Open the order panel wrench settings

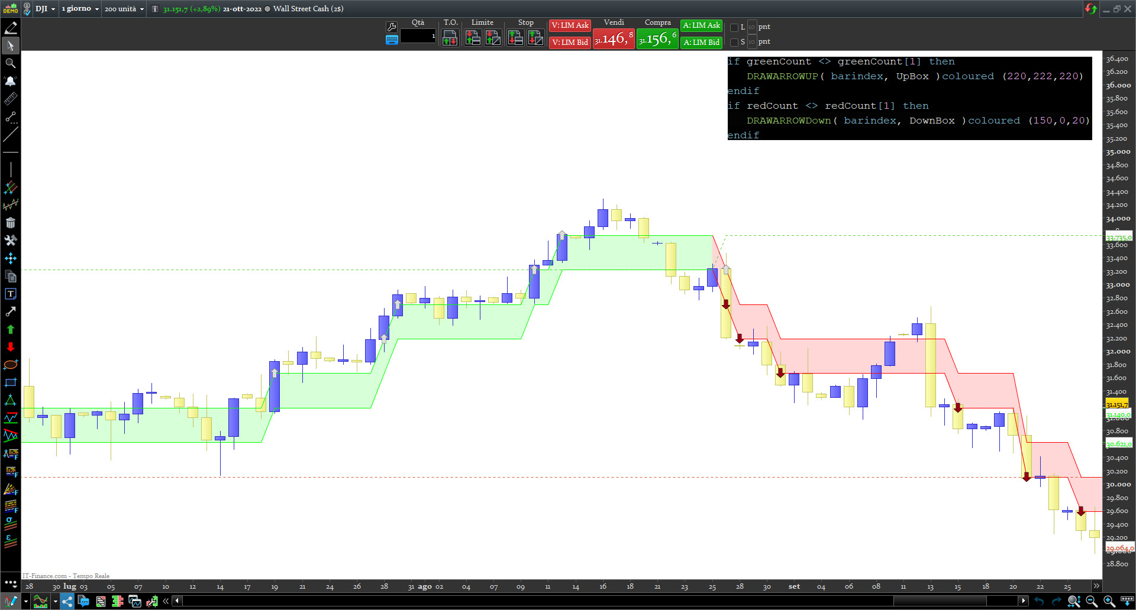(392, 27)
